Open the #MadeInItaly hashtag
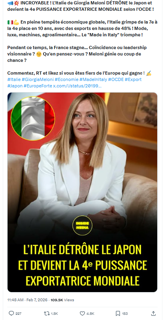This screenshot has height=320, width=164. pyautogui.click(x=93, y=79)
